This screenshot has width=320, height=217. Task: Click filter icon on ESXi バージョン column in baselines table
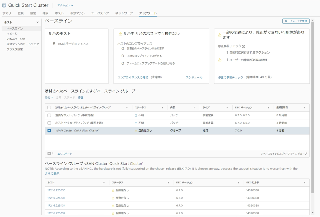click(269, 108)
